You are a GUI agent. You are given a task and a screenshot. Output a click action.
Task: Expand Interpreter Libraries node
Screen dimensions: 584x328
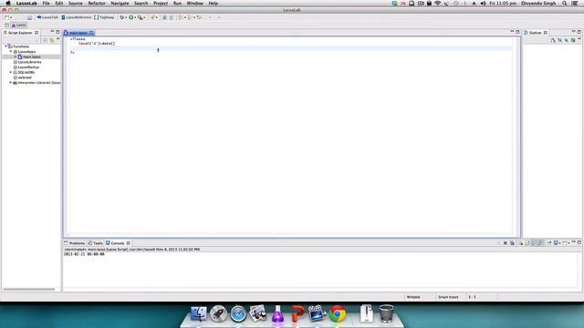coord(11,83)
